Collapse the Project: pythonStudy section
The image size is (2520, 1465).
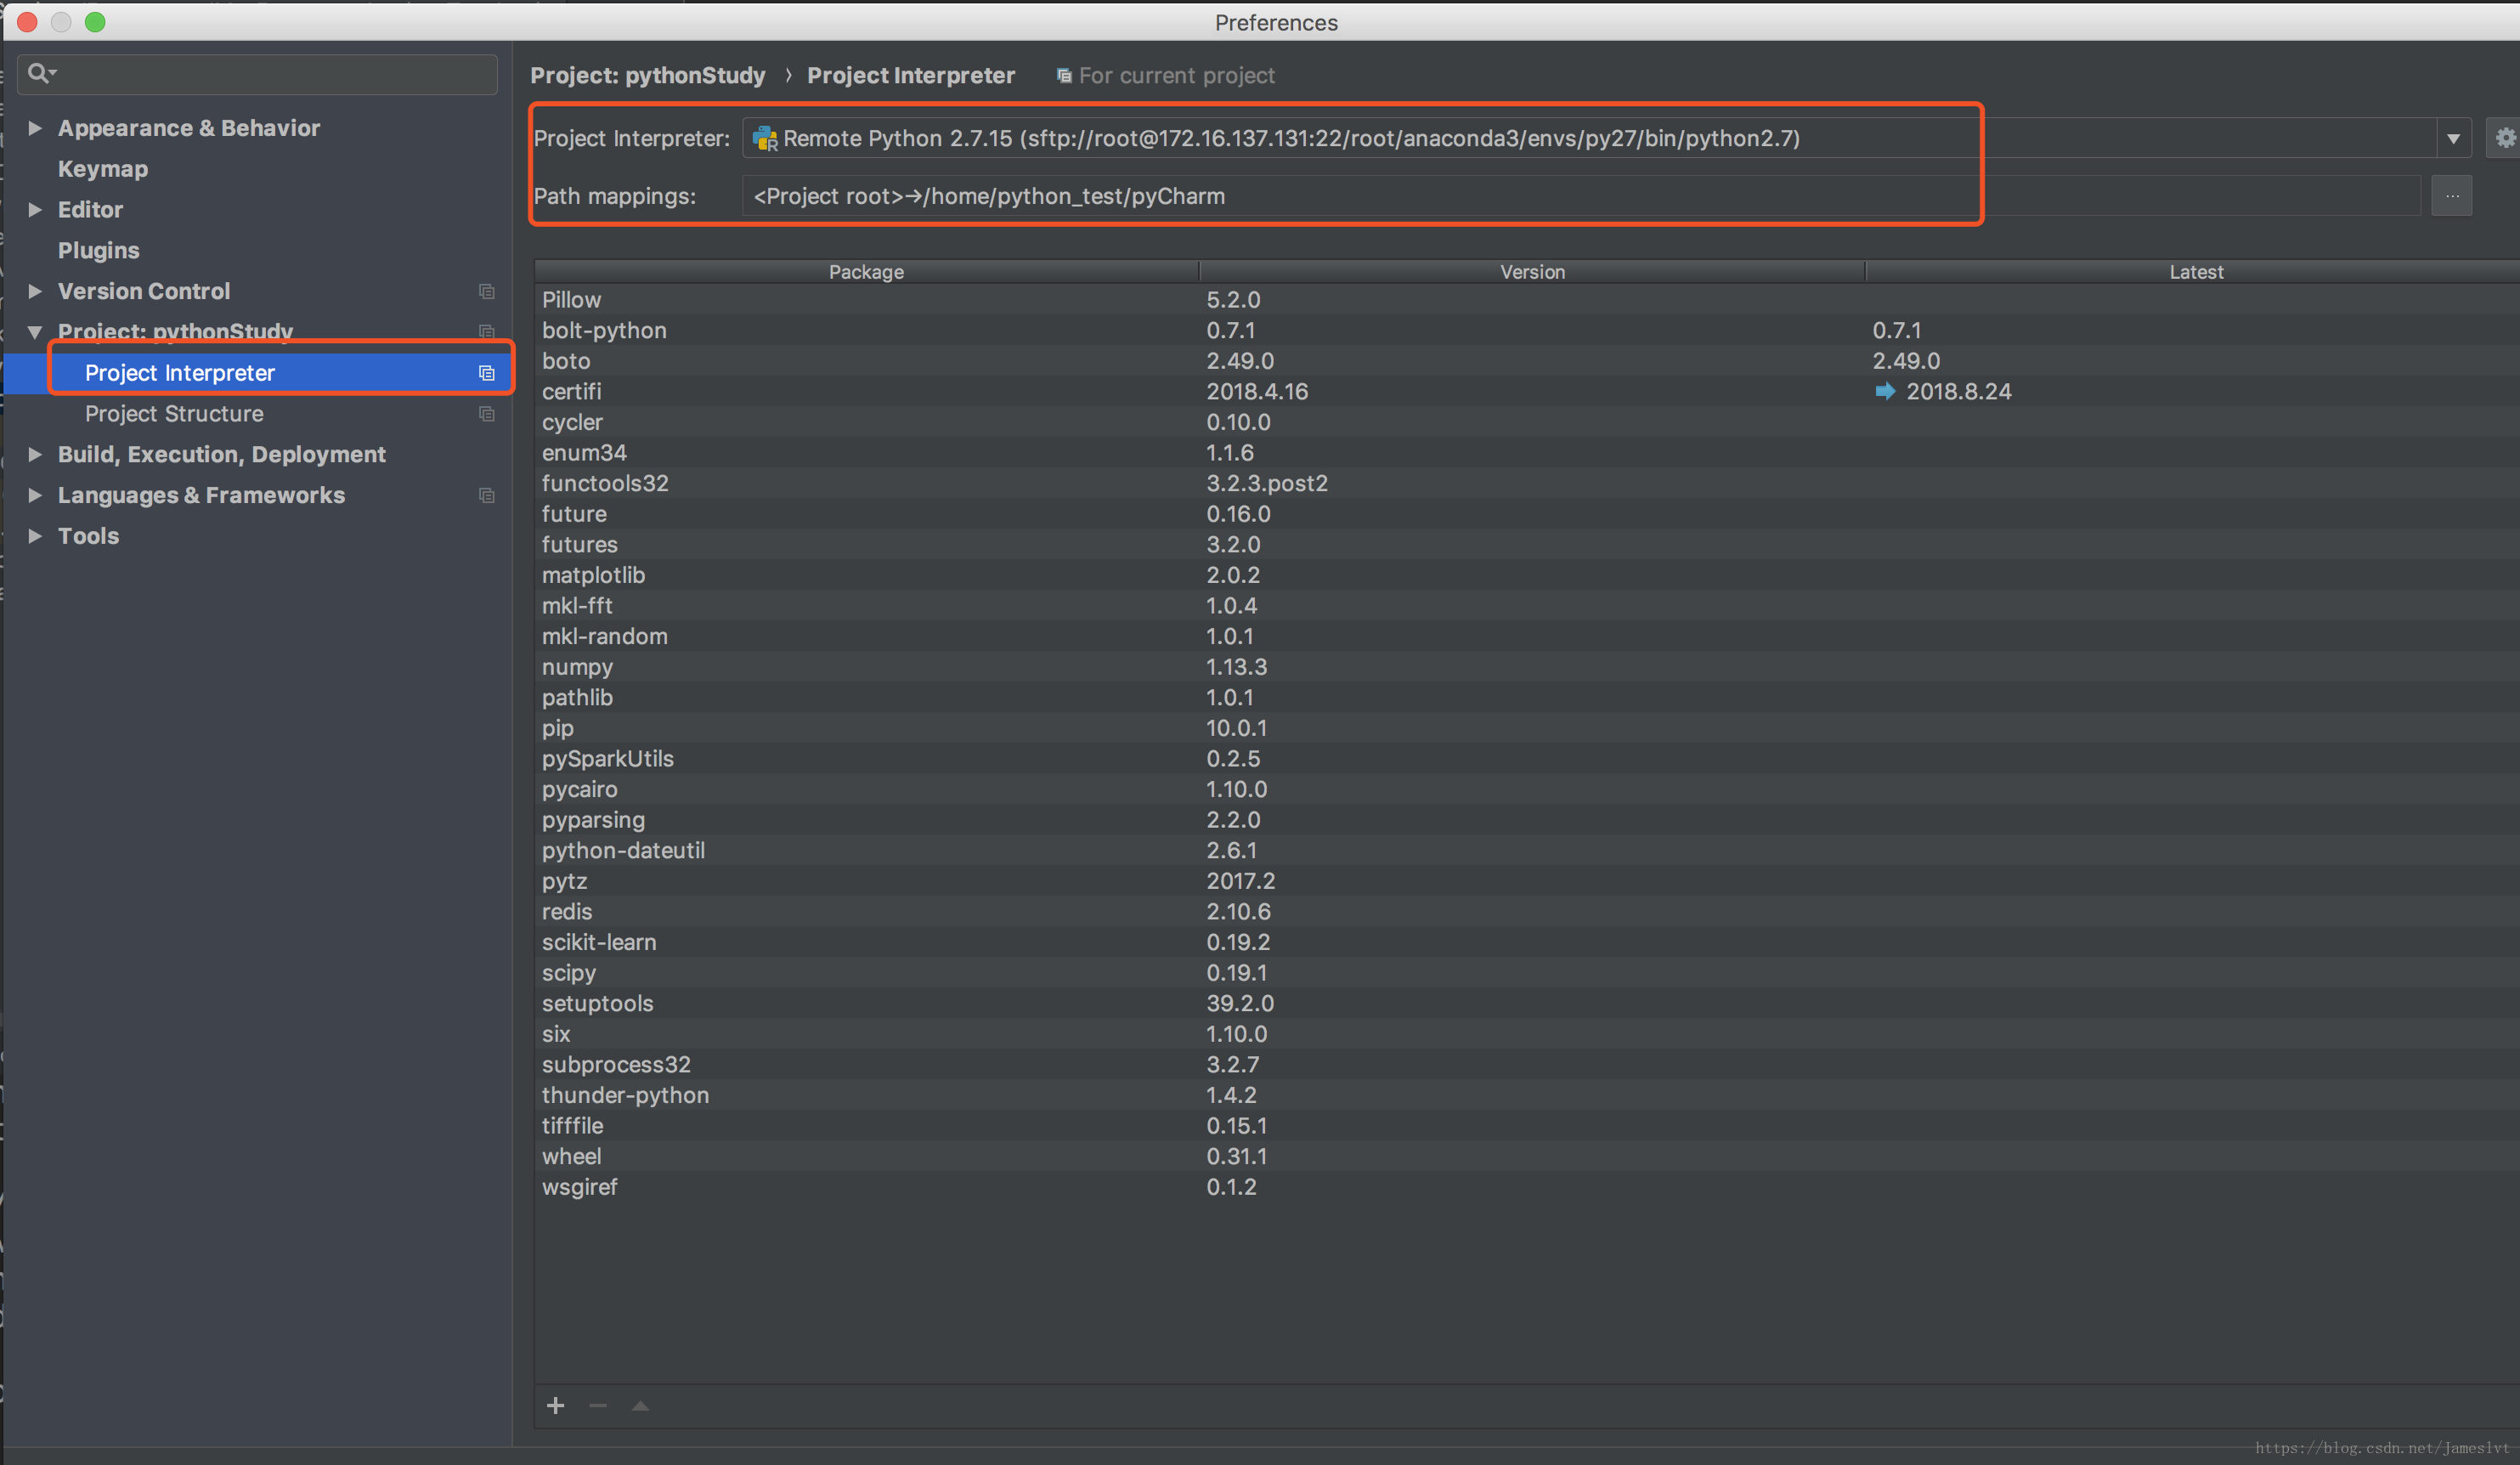pos(35,332)
